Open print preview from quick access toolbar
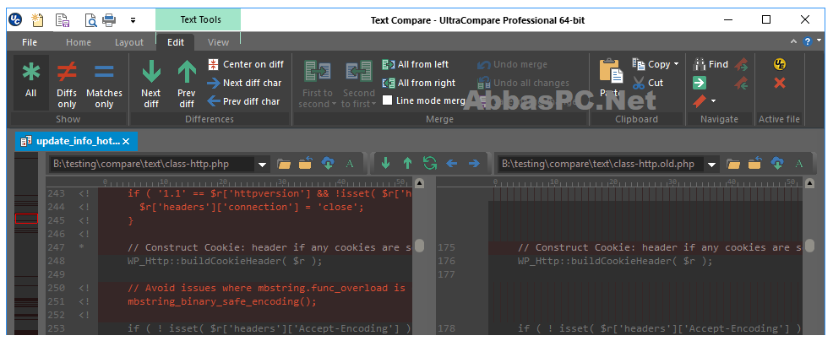 coord(91,20)
